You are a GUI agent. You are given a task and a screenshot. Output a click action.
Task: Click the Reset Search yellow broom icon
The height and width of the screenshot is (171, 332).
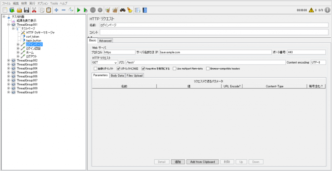click(x=130, y=10)
